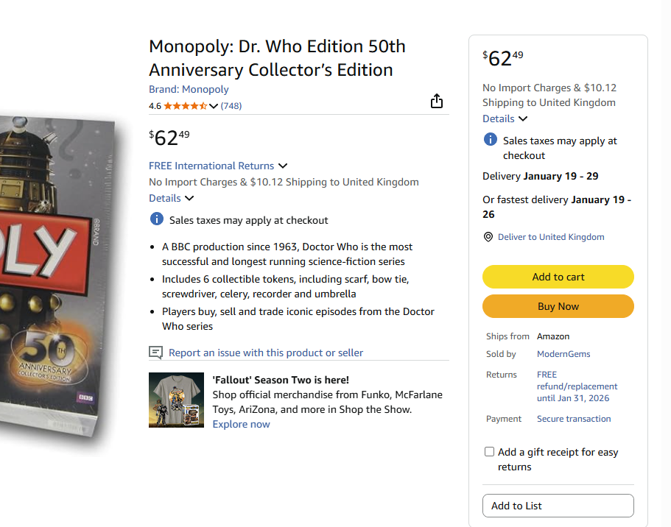
Task: Click the location pin icon
Action: click(x=488, y=237)
